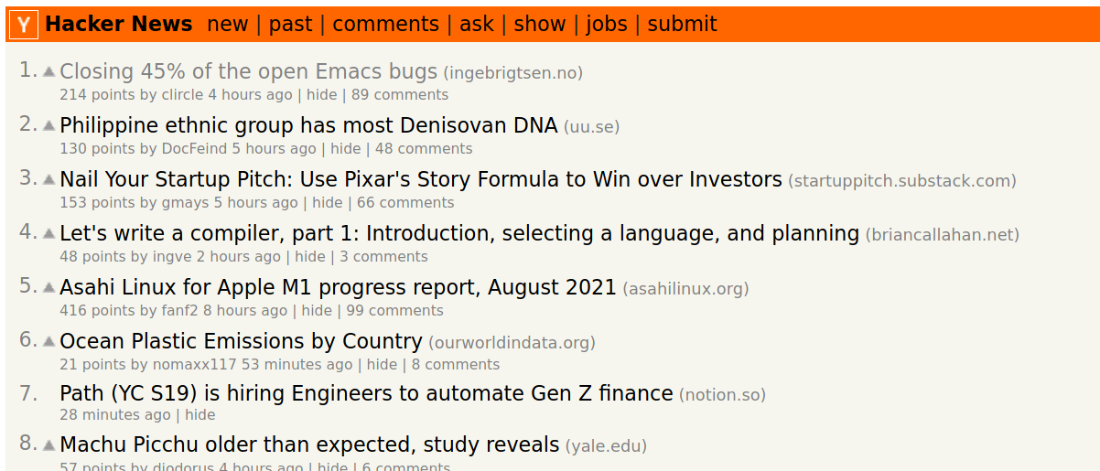Viewport: 1100px width, 471px height.
Task: Upvote the Asahi Linux progress report story
Action: click(x=49, y=287)
